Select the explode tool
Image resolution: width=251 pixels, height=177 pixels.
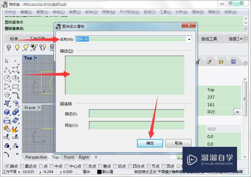click(15, 129)
